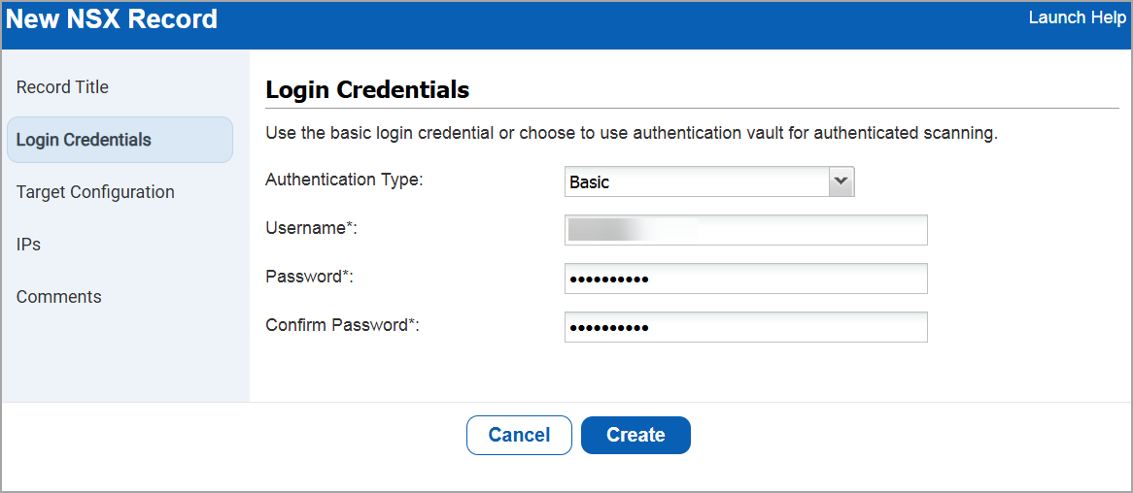This screenshot has height=493, width=1133.
Task: Select the Login Credentials sidebar tab
Action: (85, 140)
